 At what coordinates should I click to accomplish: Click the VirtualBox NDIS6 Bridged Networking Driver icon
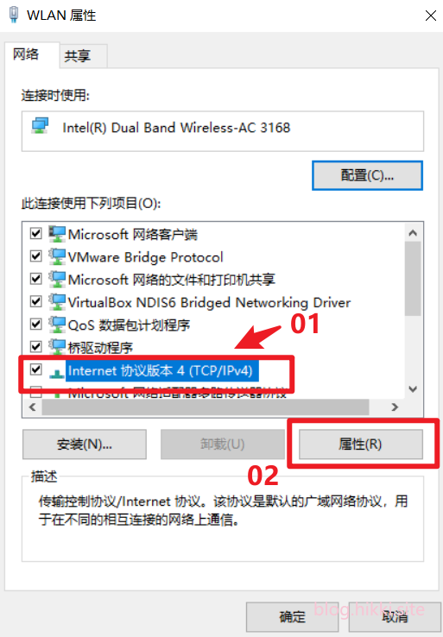[x=57, y=302]
